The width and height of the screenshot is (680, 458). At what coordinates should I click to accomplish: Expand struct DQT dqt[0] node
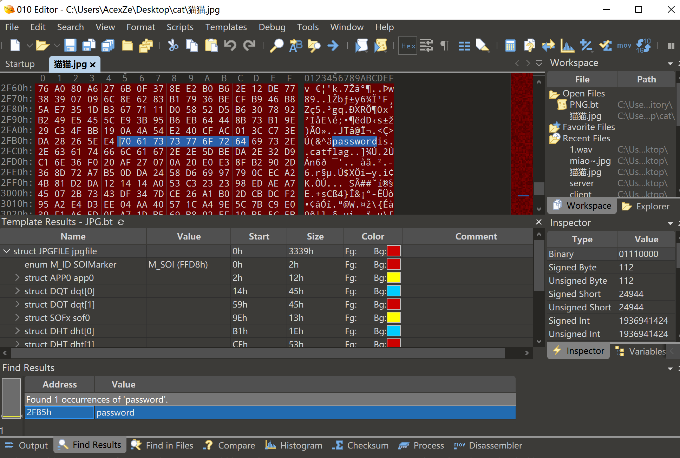(17, 291)
